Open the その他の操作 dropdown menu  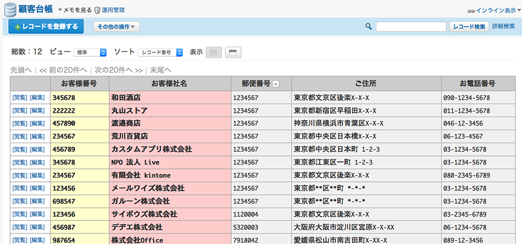(117, 26)
